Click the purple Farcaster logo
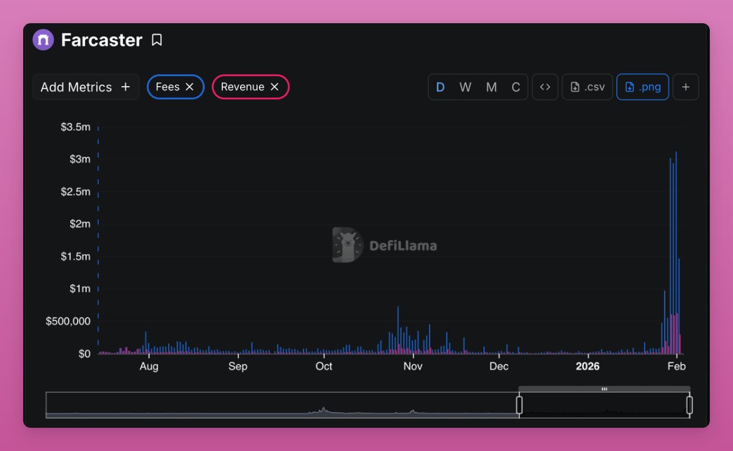The image size is (733, 451). point(43,40)
